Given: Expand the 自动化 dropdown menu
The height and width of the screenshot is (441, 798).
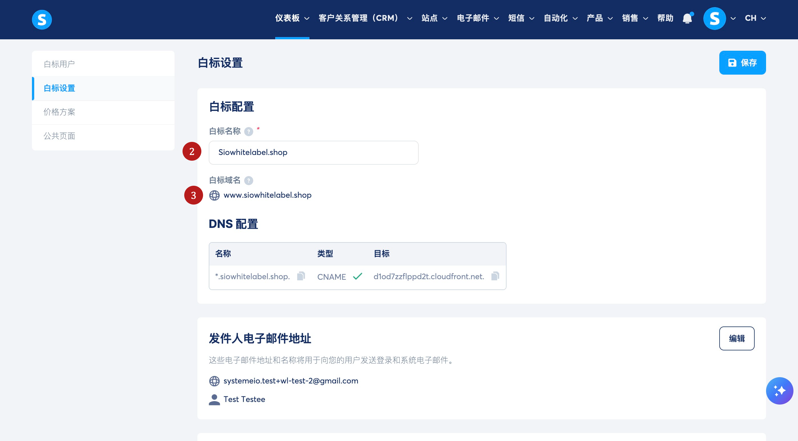Looking at the screenshot, I should tap(560, 18).
